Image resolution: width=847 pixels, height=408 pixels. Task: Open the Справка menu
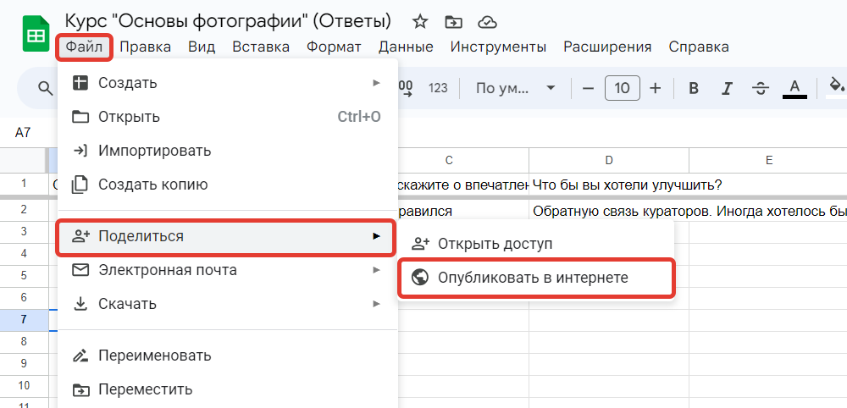tap(699, 47)
